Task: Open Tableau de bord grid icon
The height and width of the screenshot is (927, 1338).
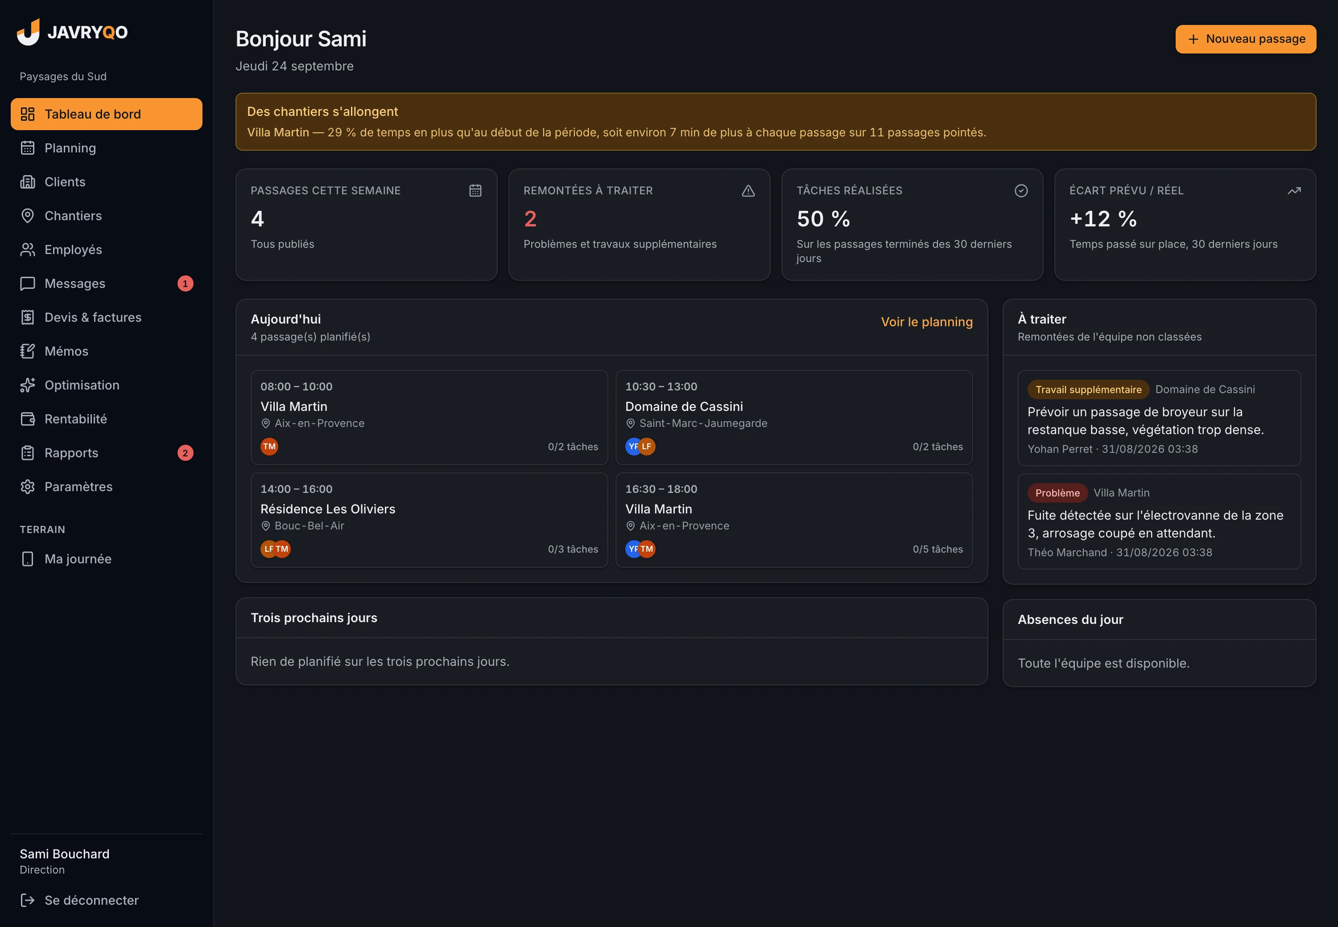Action: click(x=27, y=114)
